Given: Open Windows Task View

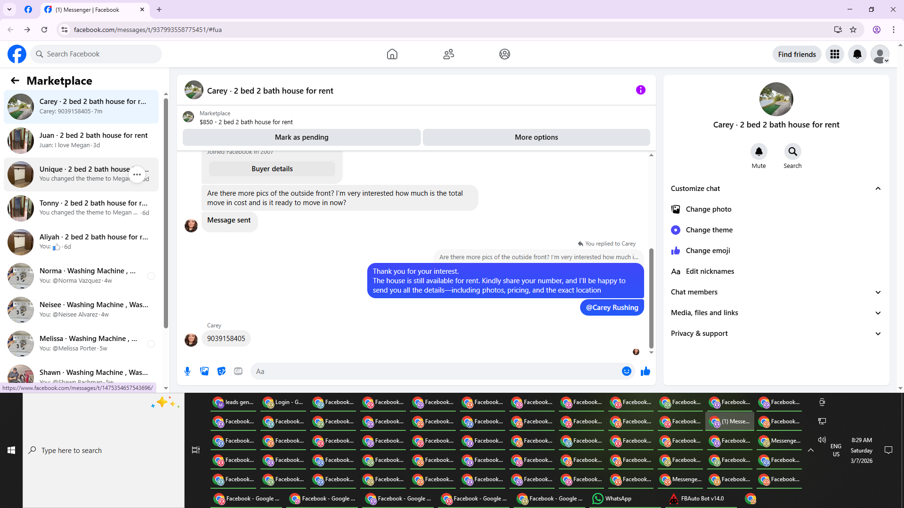Looking at the screenshot, I should click(196, 450).
